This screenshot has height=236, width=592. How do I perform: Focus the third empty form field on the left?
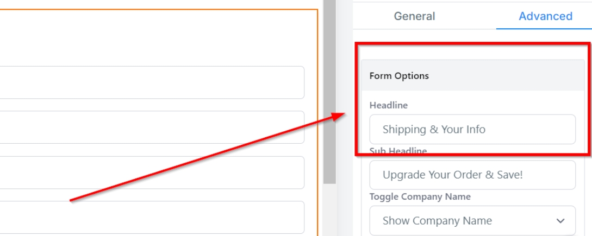[151, 173]
